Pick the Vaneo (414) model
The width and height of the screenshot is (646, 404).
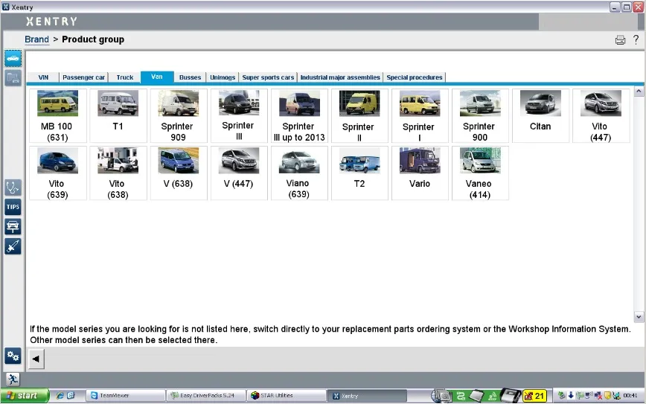click(x=480, y=173)
